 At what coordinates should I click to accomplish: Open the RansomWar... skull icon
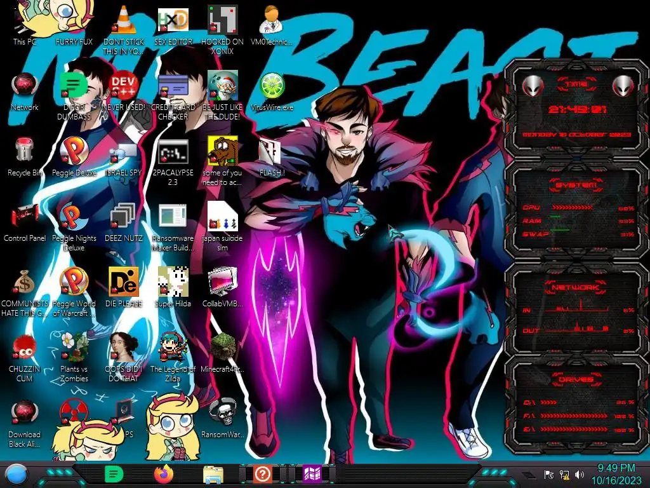click(x=222, y=418)
